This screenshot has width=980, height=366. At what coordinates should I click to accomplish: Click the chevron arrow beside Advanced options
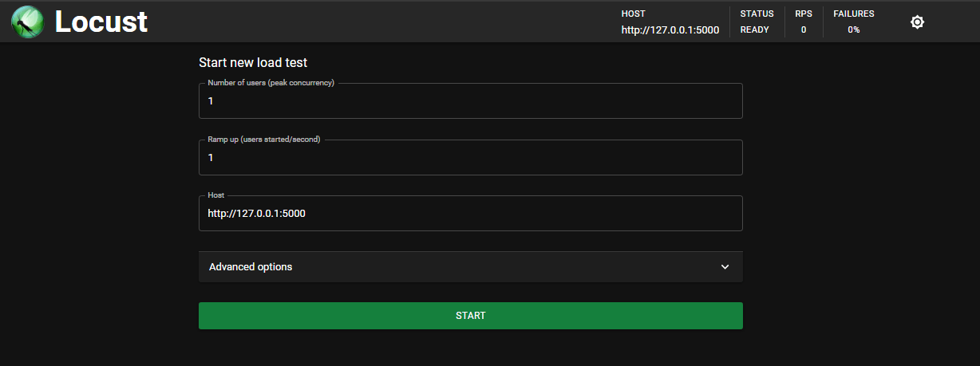click(725, 267)
